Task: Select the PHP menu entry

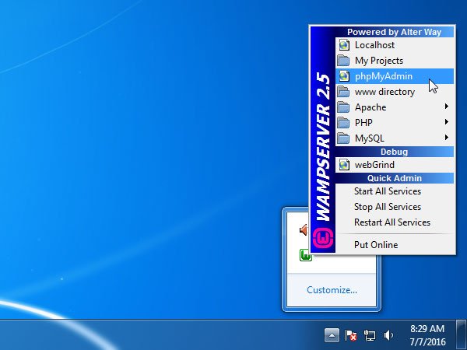Action: (x=395, y=123)
